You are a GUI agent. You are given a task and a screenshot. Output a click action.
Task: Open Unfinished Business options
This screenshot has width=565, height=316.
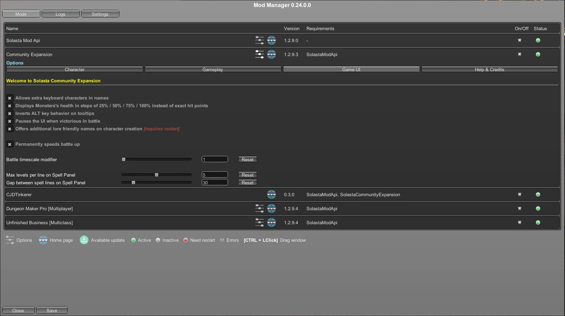[x=260, y=222]
